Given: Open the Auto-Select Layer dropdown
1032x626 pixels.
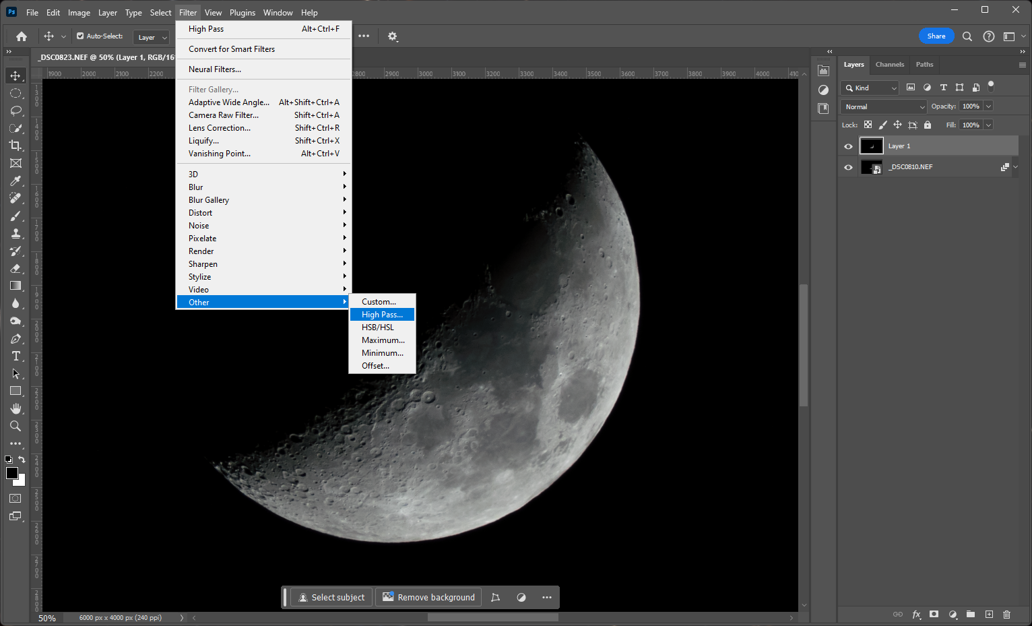Looking at the screenshot, I should click(151, 37).
